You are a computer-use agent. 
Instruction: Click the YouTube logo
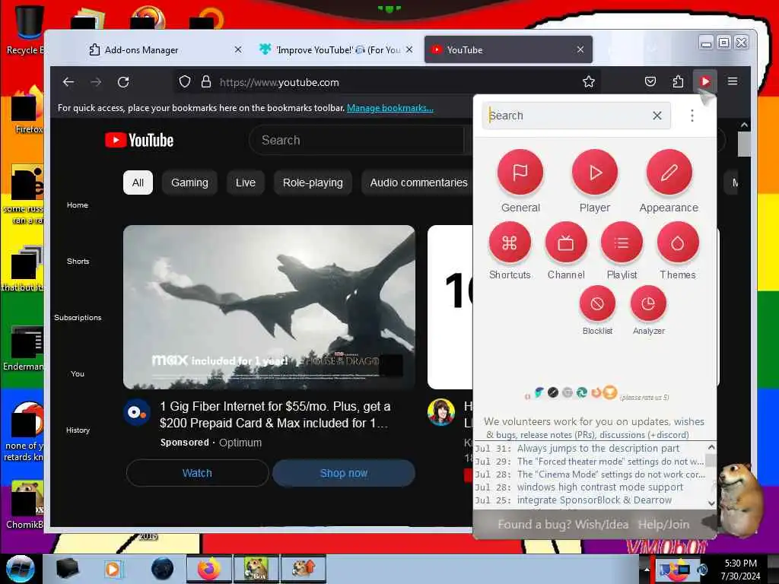(139, 141)
